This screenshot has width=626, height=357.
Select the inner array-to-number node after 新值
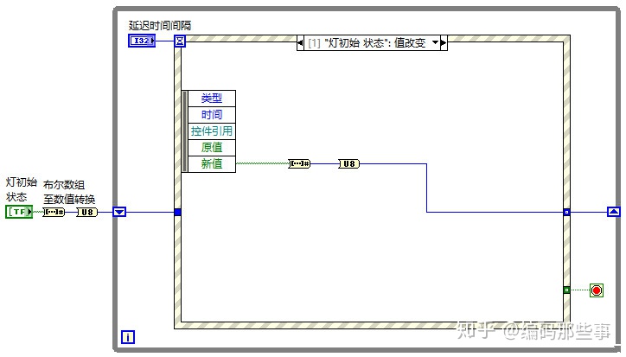point(299,163)
